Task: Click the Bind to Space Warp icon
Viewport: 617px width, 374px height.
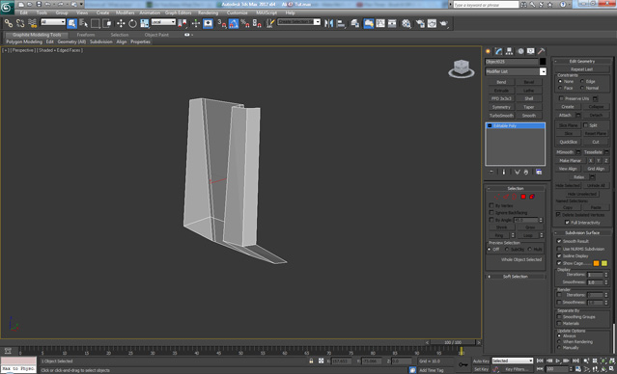Action: (x=32, y=23)
